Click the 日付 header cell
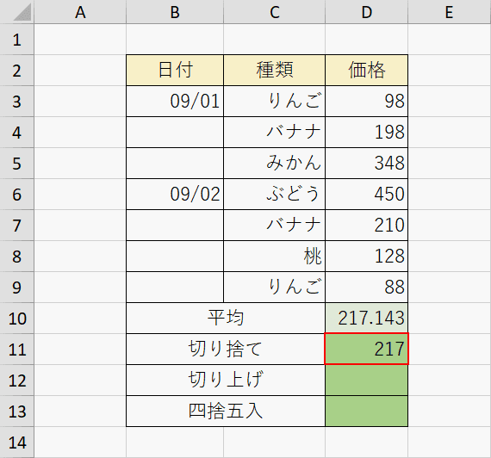The height and width of the screenshot is (458, 491). tap(175, 71)
